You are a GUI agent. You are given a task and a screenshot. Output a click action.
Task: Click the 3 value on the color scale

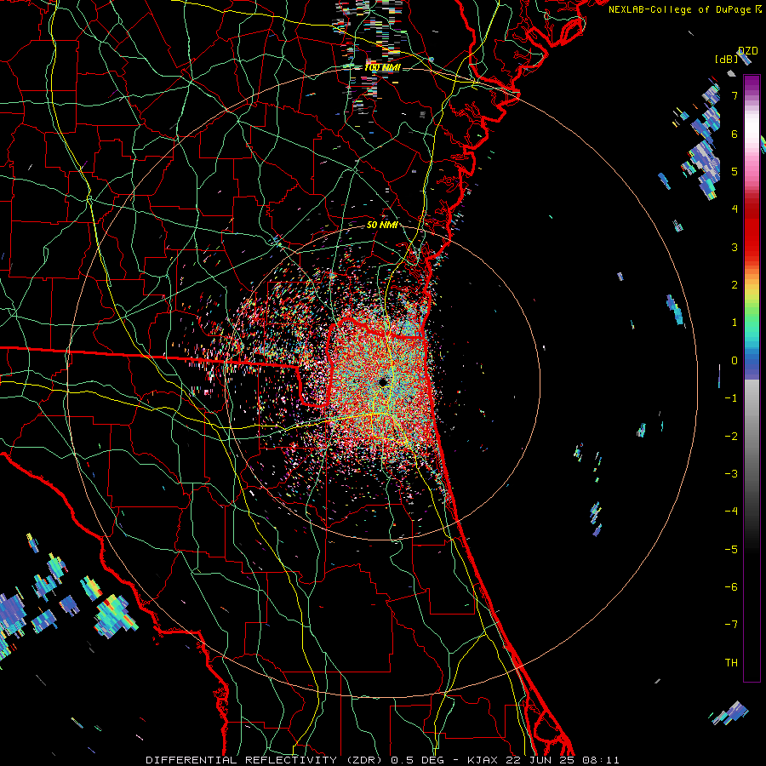(735, 247)
